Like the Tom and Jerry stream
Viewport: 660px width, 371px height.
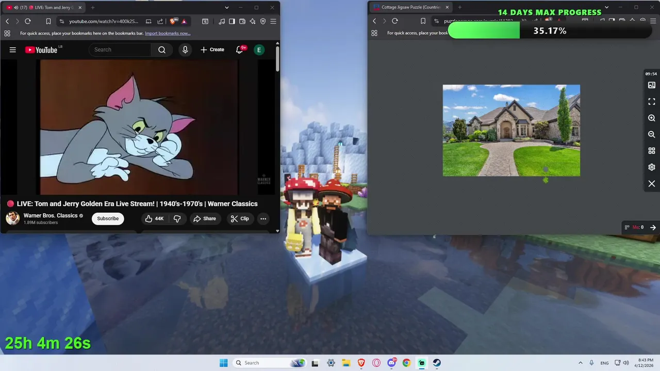154,218
